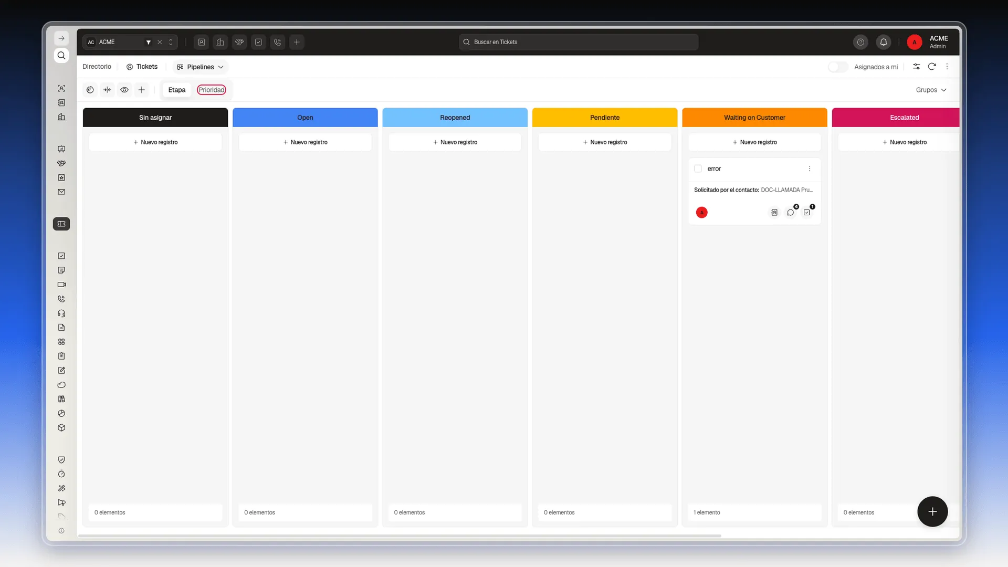Viewport: 1008px width, 567px height.
Task: Open comments on the error ticket card
Action: click(x=791, y=213)
